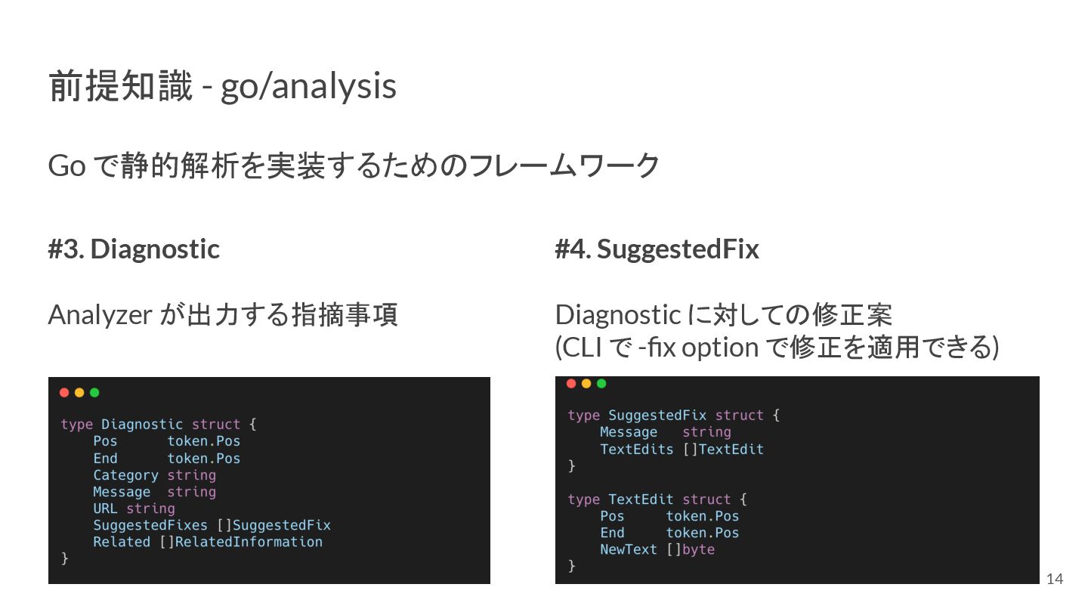This screenshot has width=1088, height=612.
Task: Click the Category string field line
Action: 154,475
